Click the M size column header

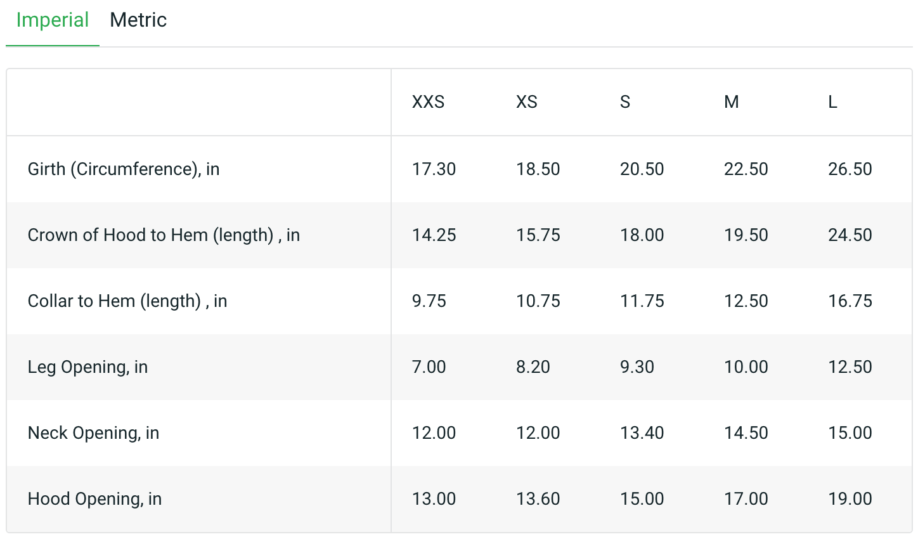point(732,102)
